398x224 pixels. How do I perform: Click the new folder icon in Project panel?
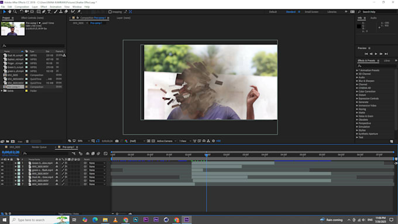pos(8,142)
